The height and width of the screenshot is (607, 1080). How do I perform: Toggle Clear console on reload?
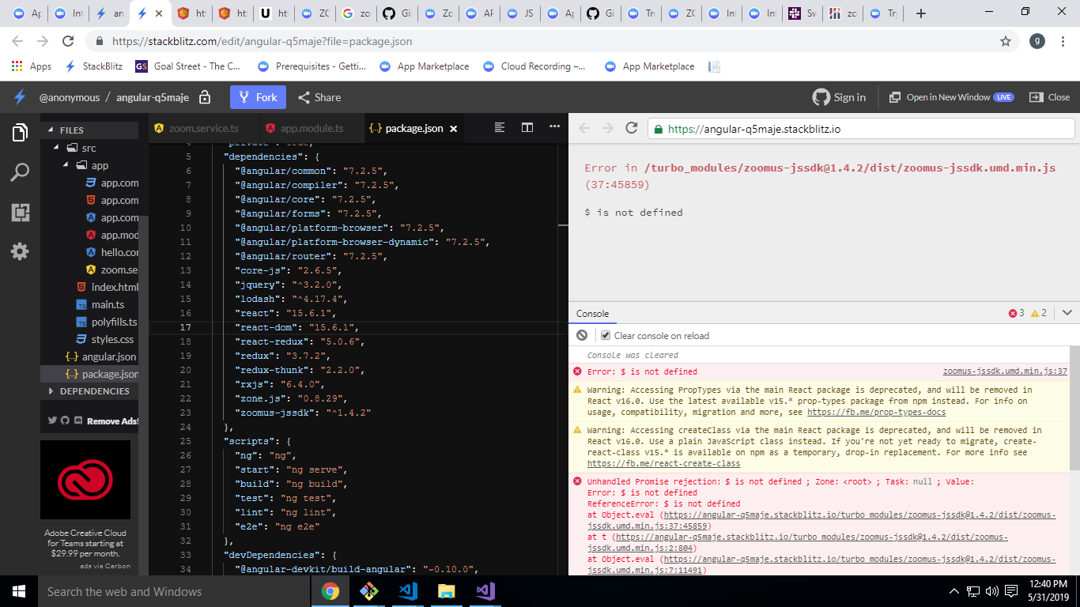(606, 335)
